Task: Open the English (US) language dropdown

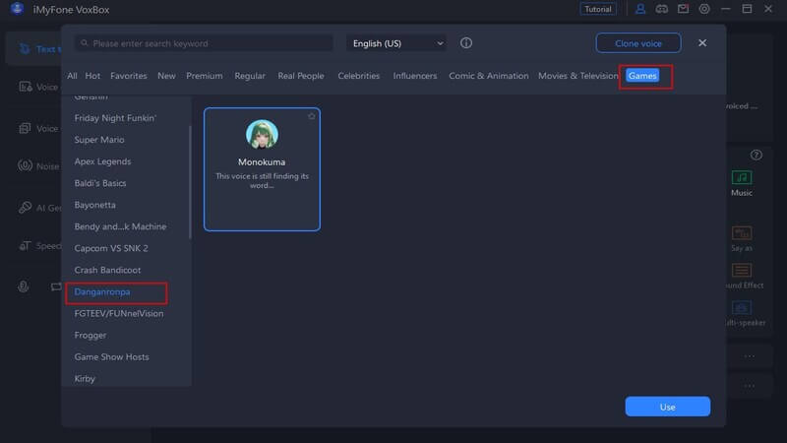Action: pyautogui.click(x=396, y=43)
